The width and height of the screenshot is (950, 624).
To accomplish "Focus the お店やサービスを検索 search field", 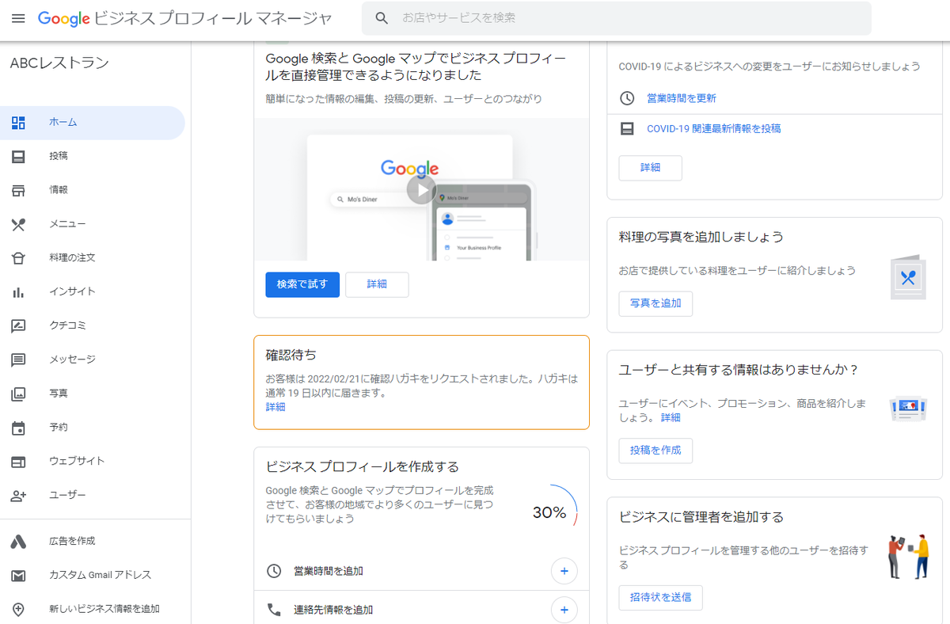I will [616, 17].
